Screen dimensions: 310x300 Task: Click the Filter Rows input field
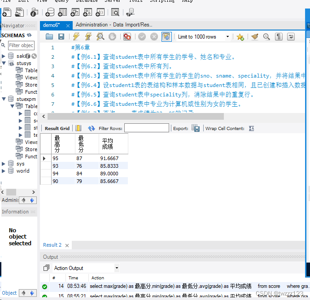click(147, 128)
